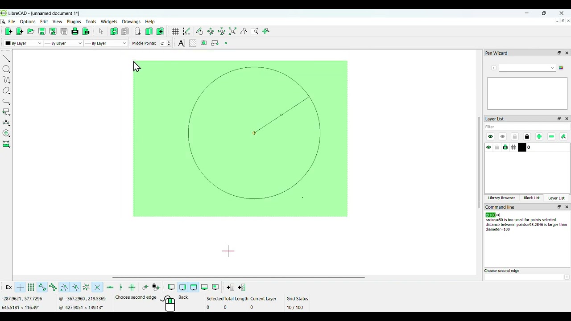Image resolution: width=571 pixels, height=321 pixels.
Task: Add a layer with the green plus
Action: click(539, 137)
